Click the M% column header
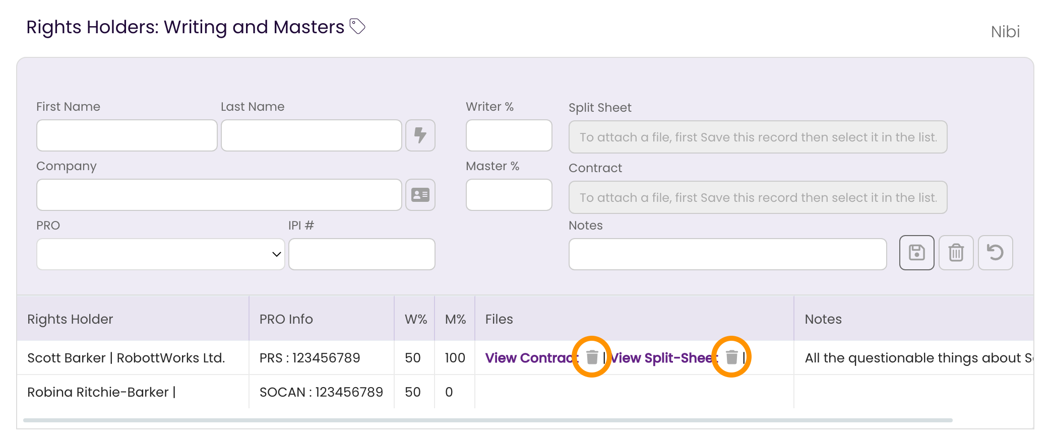This screenshot has height=448, width=1050. click(x=455, y=319)
